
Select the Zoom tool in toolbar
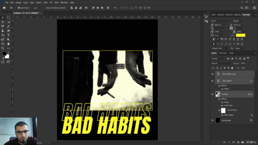pyautogui.click(x=3, y=48)
